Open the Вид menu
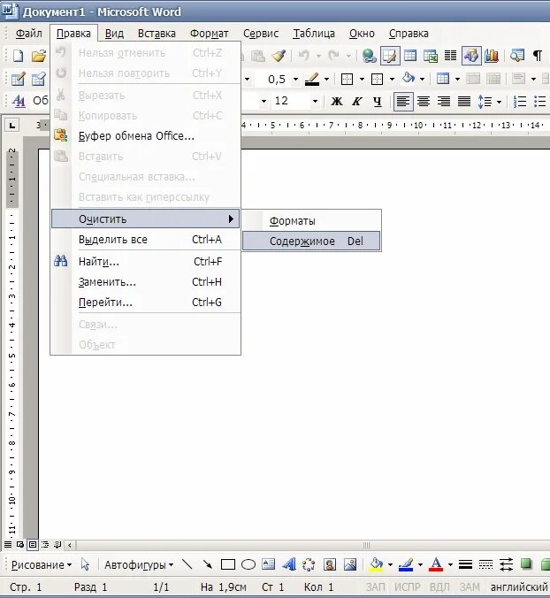This screenshot has height=598, width=550. [114, 34]
